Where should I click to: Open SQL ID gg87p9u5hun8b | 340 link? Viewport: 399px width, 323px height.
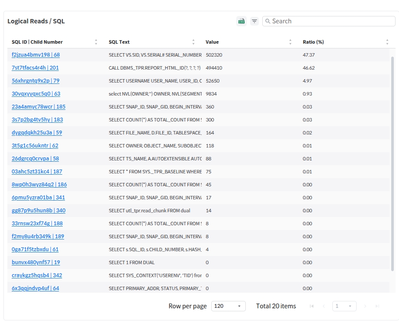pos(39,211)
